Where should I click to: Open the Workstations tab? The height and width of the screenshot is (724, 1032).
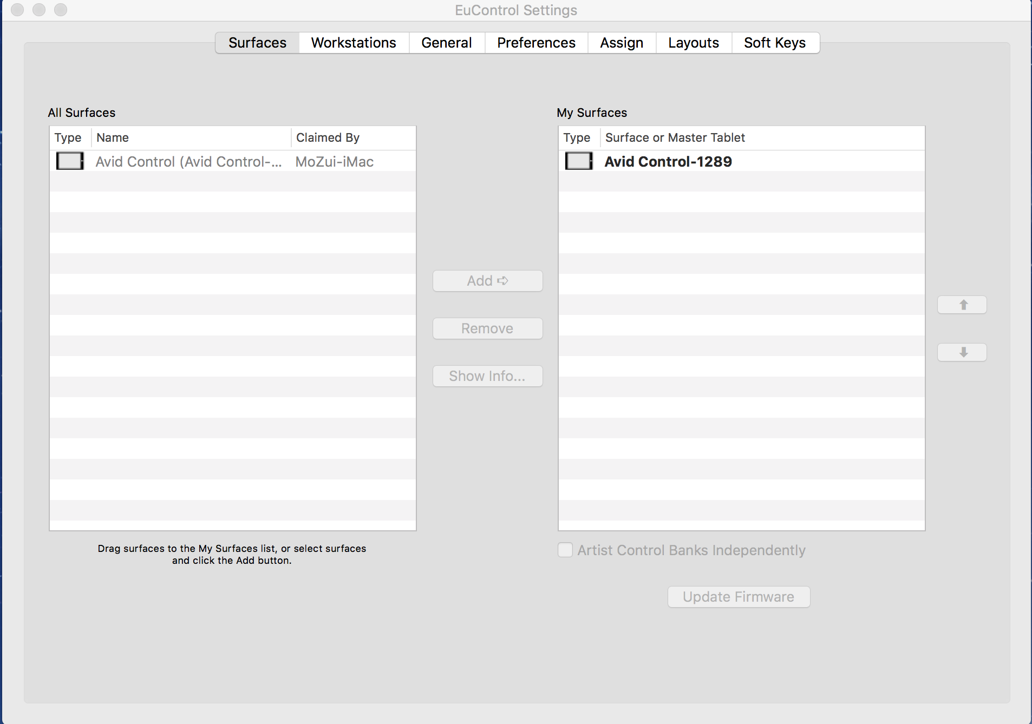[x=354, y=43]
